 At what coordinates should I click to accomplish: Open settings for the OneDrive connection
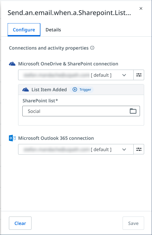[139, 75]
